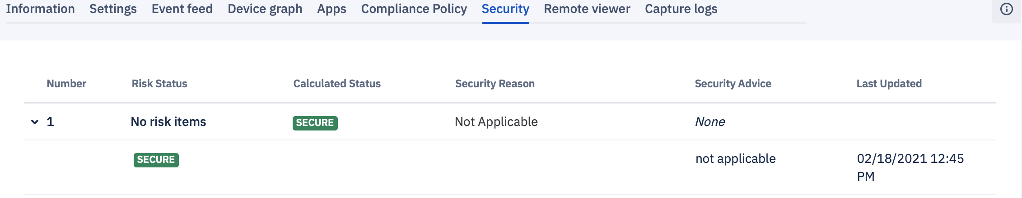Collapse row 1 using the chevron
The width and height of the screenshot is (1022, 198).
35,122
